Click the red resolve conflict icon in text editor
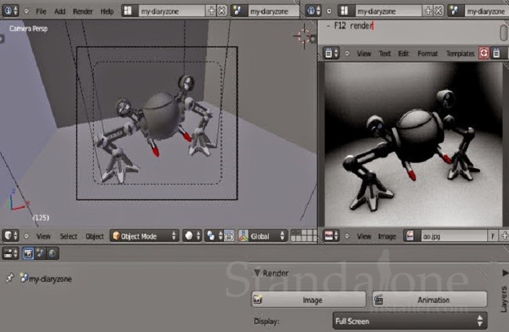This screenshot has width=509, height=332. pyautogui.click(x=484, y=53)
